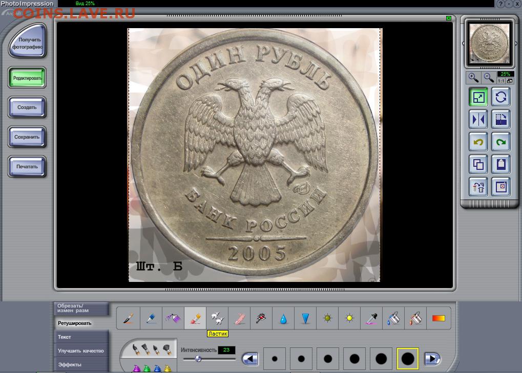This screenshot has height=373, width=522.
Task: Undo with the yellow arrow button
Action: (478, 142)
